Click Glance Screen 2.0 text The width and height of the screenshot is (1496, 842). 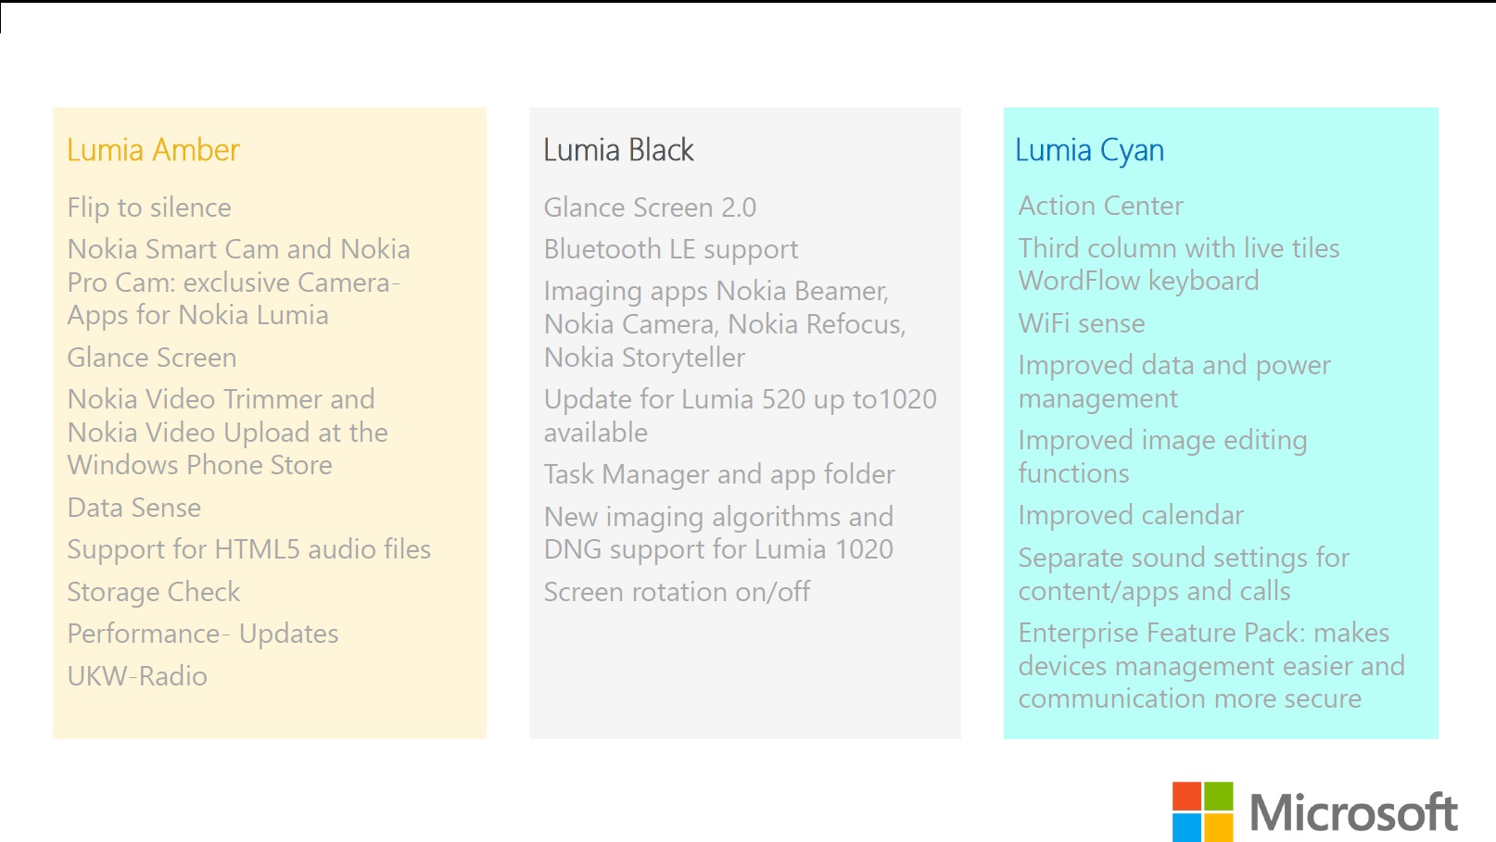point(650,207)
